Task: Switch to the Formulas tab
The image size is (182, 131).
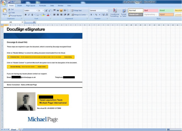Action: coord(42,6)
